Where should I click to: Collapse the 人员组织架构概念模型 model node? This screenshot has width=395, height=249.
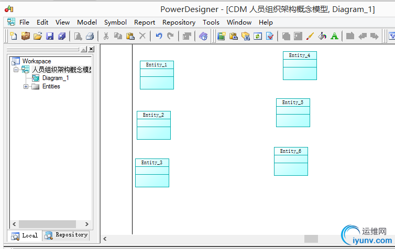click(16, 70)
